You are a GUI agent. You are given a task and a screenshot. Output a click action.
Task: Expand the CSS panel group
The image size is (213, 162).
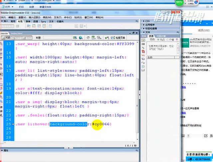(x=144, y=21)
